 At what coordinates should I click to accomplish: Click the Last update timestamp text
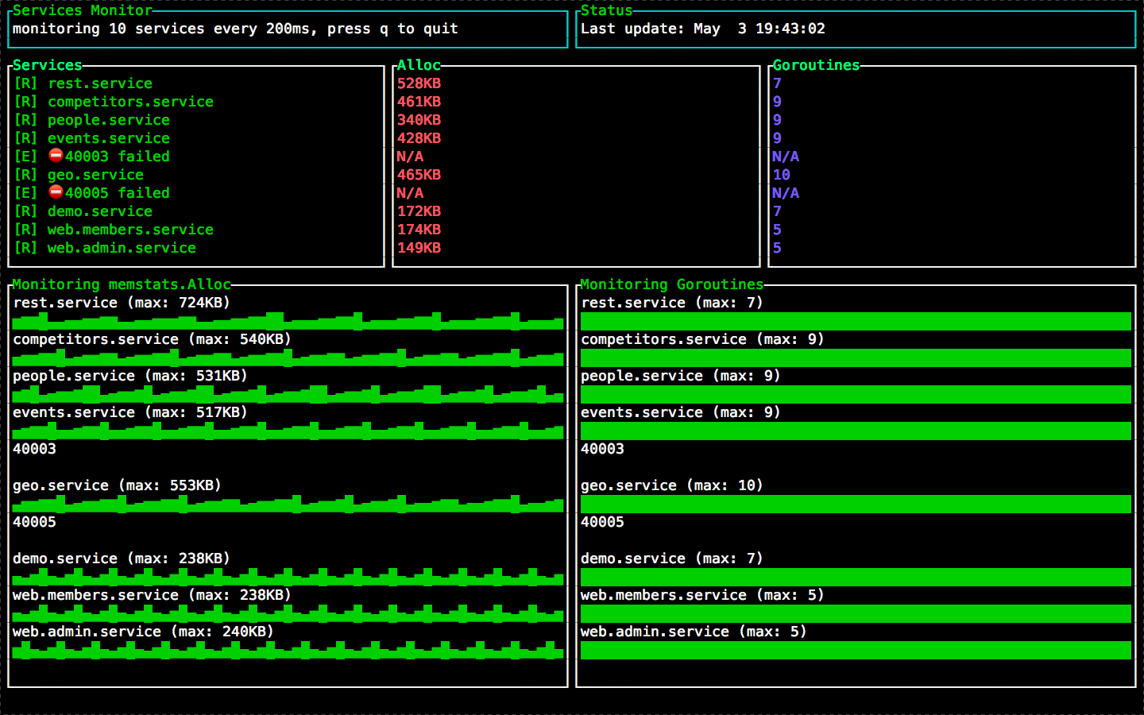pos(703,29)
